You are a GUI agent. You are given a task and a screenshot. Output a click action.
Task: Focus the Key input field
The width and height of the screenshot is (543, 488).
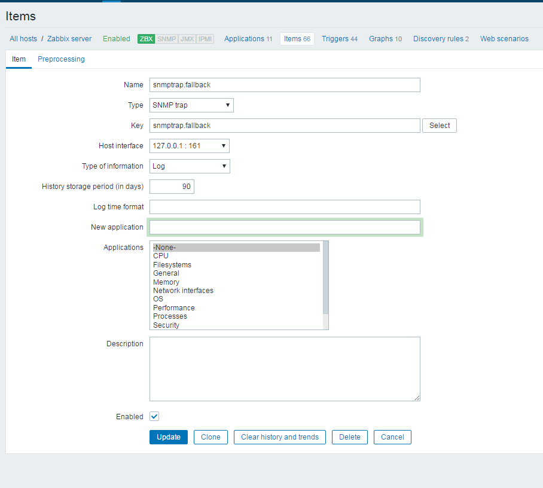click(285, 126)
